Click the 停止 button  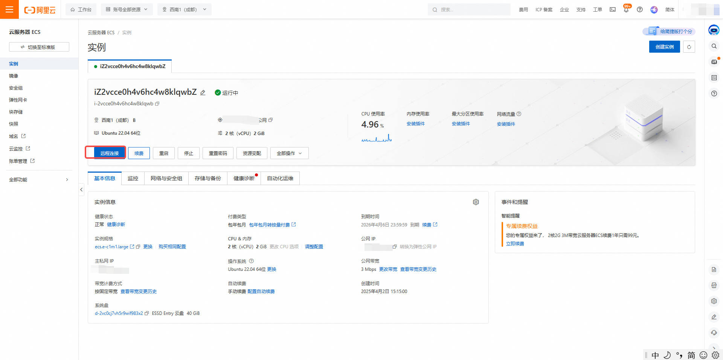click(x=189, y=153)
